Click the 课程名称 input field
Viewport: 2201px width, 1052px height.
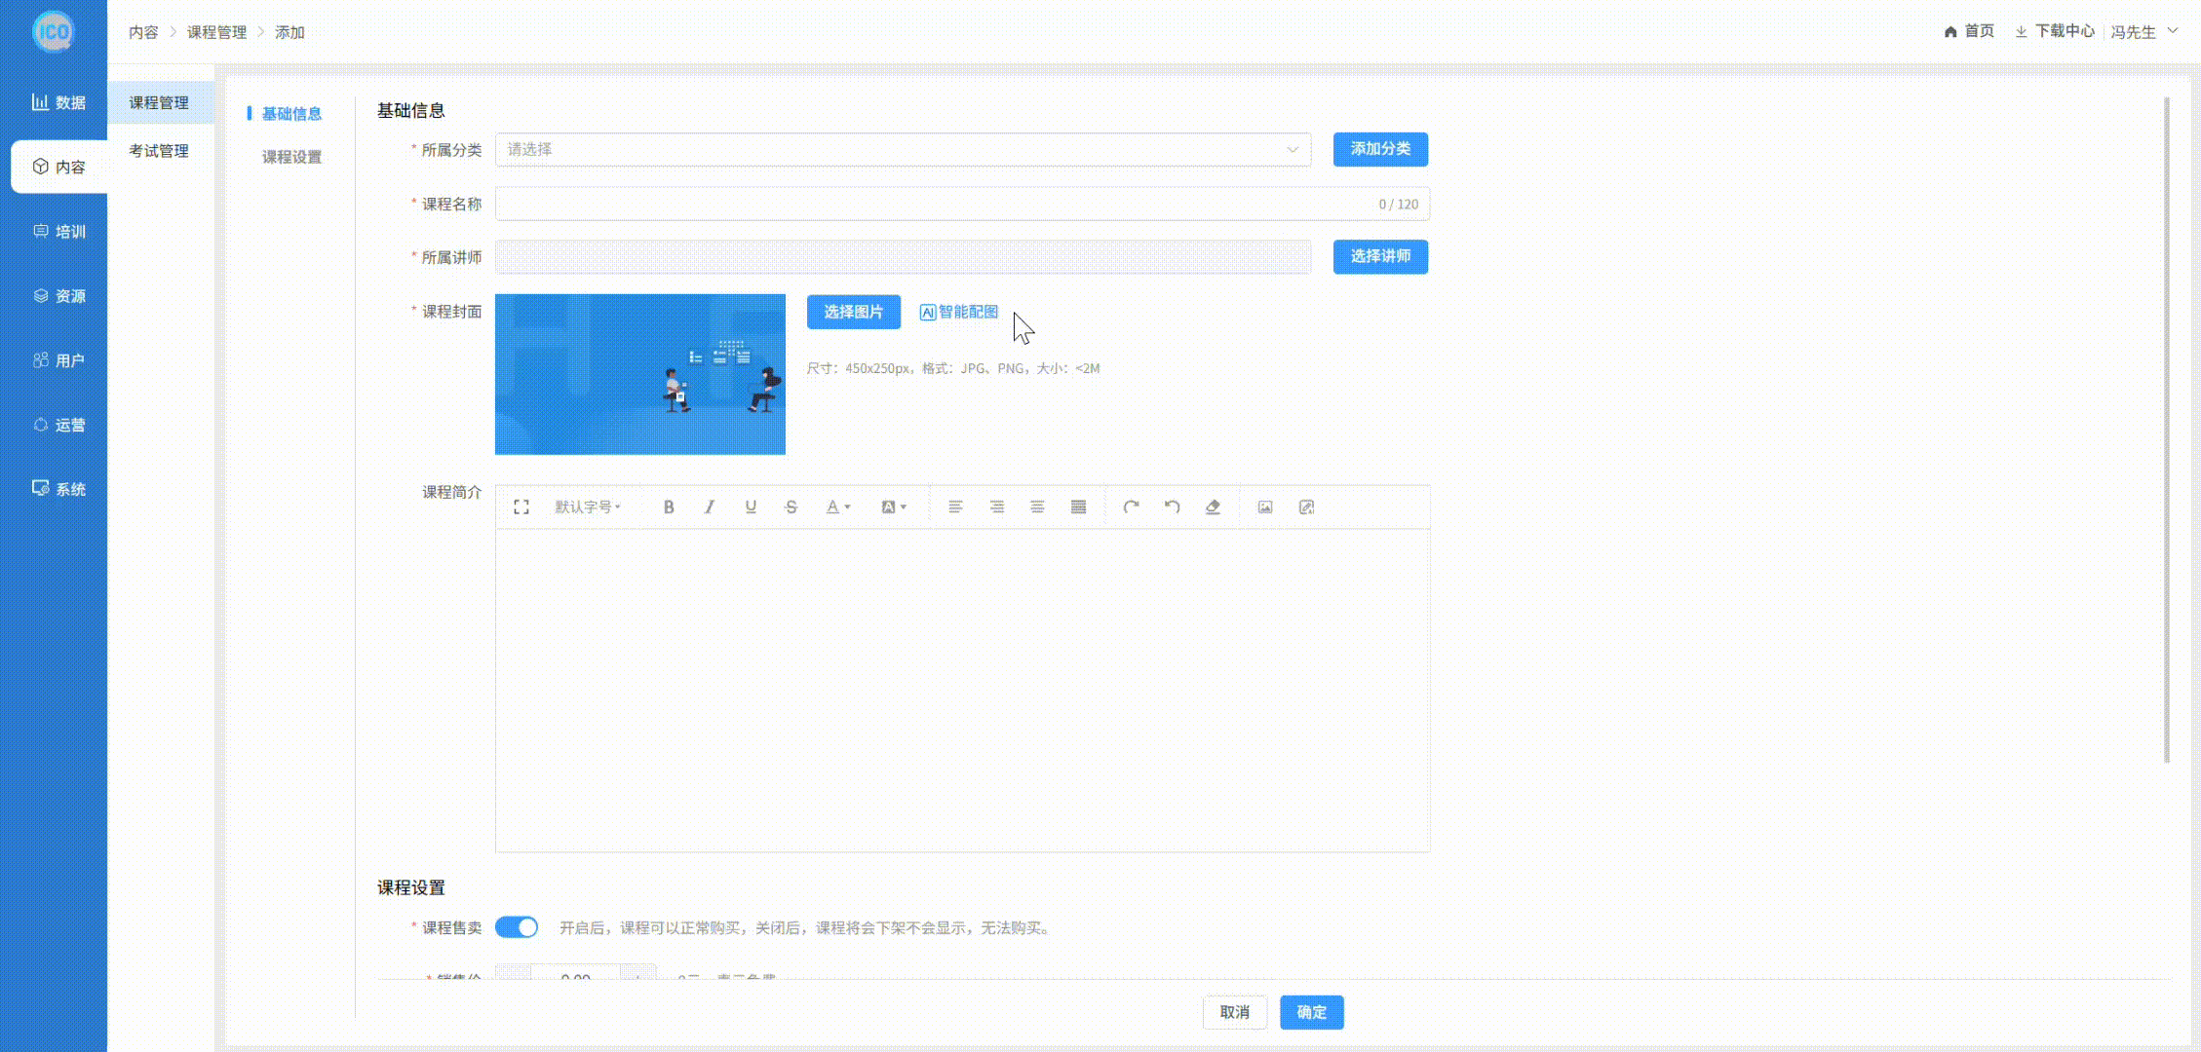tap(936, 204)
